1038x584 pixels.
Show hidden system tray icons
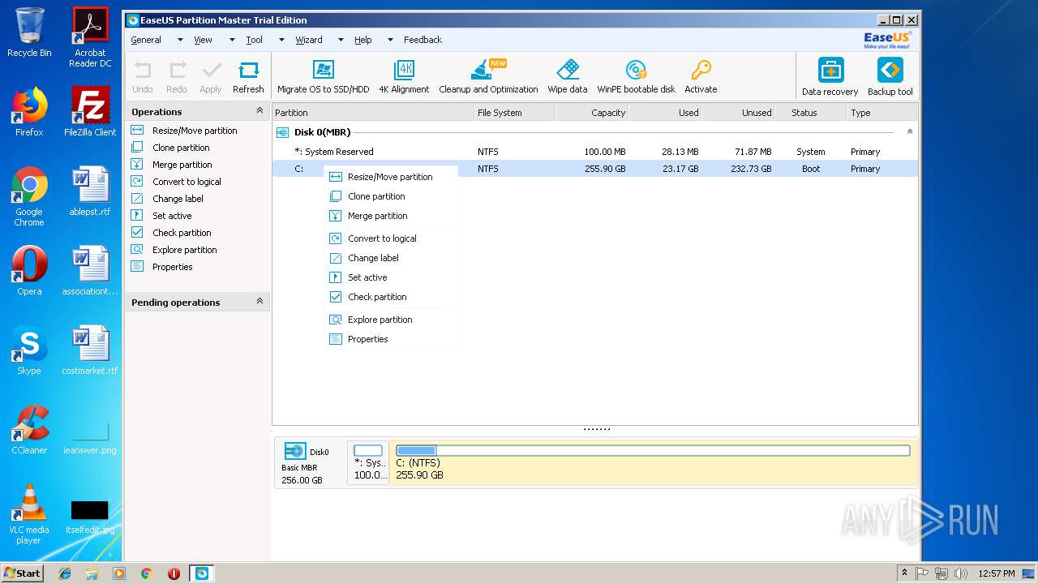pyautogui.click(x=905, y=573)
